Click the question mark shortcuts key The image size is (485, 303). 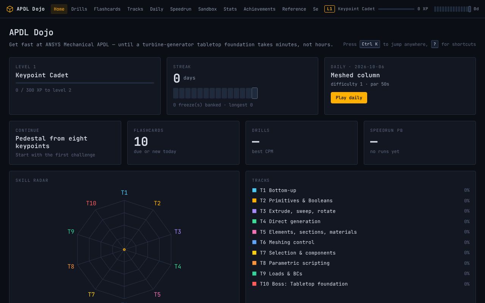click(x=435, y=44)
